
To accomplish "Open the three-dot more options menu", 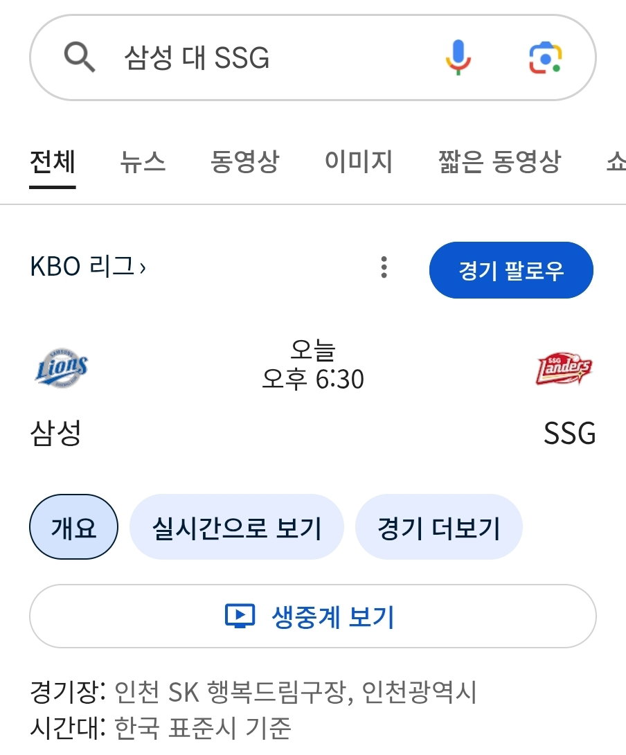I will 384,267.
